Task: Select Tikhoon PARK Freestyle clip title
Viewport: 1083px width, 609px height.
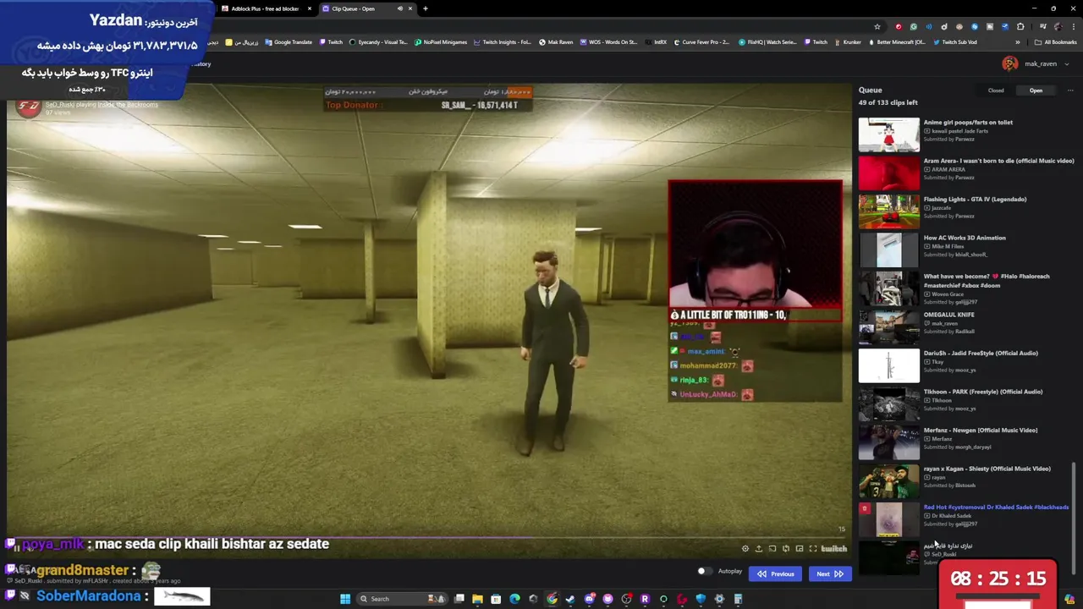Action: pos(983,392)
